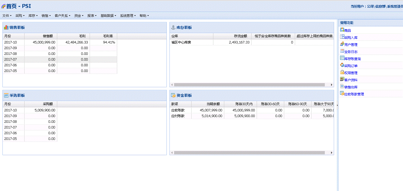Click the 库存看板 anchor icon
The image size is (403, 191).
coord(173,27)
